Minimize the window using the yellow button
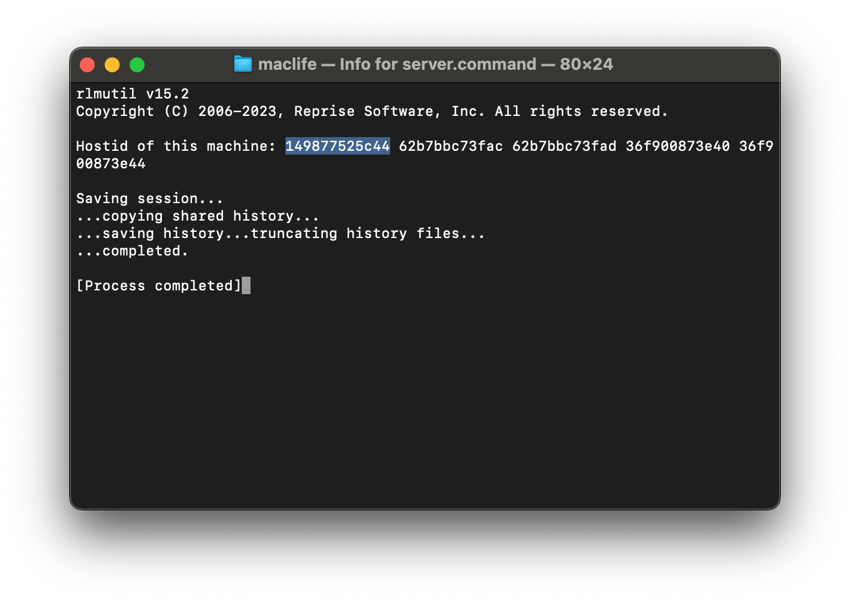The width and height of the screenshot is (850, 602). [112, 65]
